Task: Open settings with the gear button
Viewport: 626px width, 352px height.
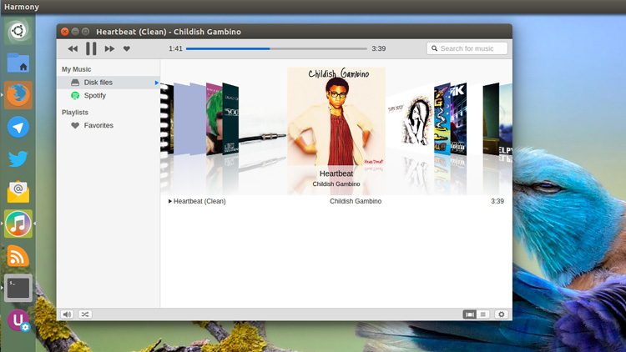Action: coord(502,314)
